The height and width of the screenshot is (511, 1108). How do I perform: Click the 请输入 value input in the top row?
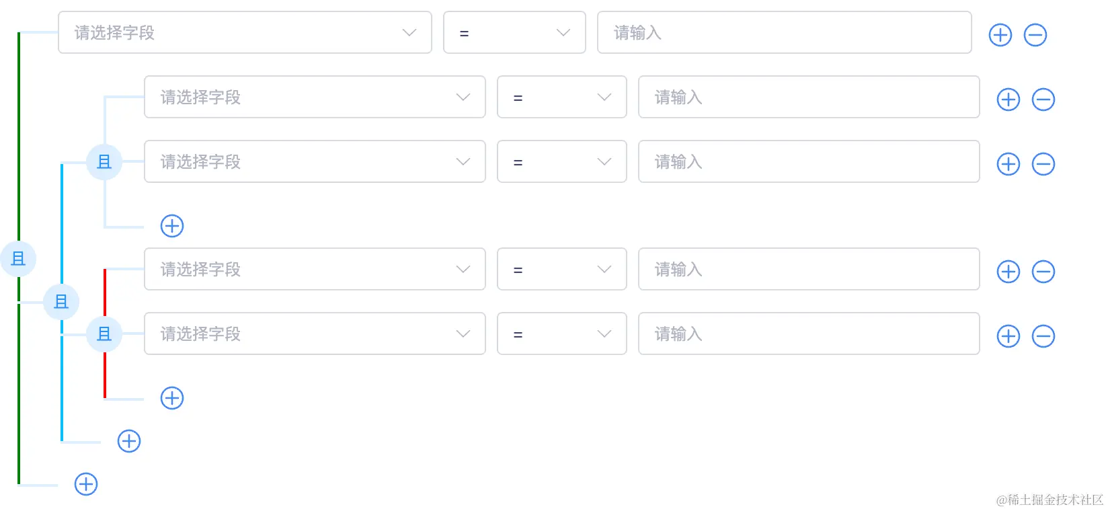(785, 32)
